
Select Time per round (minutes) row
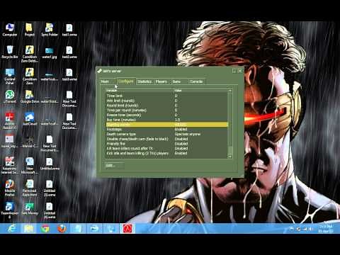point(166,110)
